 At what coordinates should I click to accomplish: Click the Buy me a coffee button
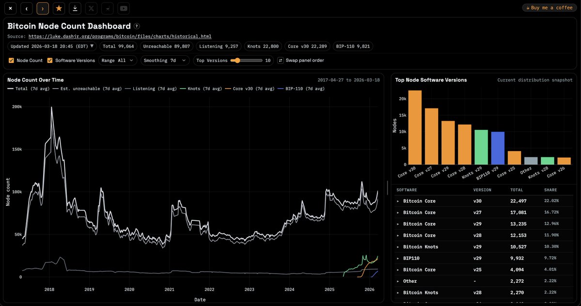(x=550, y=8)
